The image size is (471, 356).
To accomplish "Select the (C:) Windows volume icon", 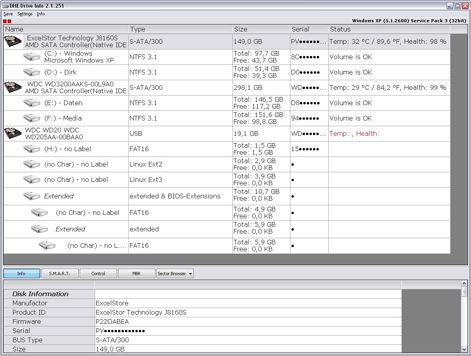I will pyautogui.click(x=32, y=57).
